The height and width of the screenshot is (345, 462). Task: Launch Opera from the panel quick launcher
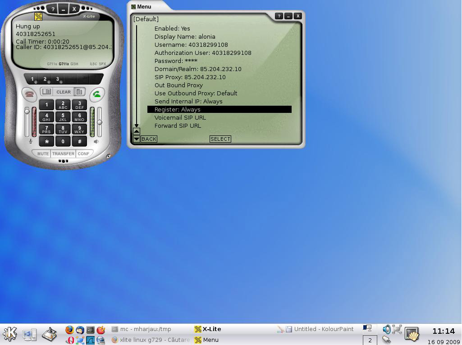point(69,340)
